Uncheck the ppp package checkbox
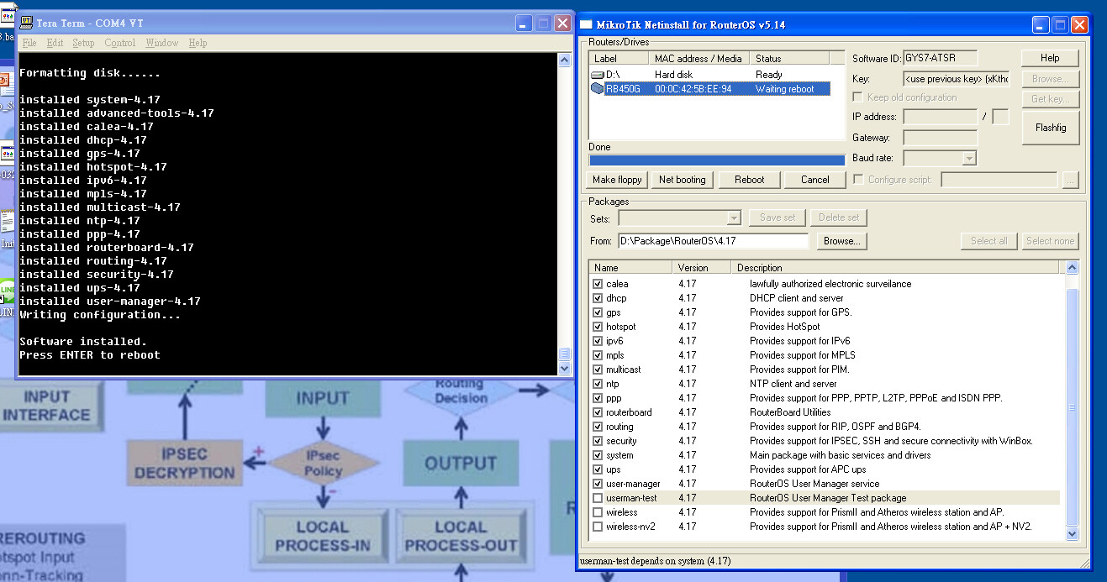The height and width of the screenshot is (582, 1107). click(x=598, y=398)
